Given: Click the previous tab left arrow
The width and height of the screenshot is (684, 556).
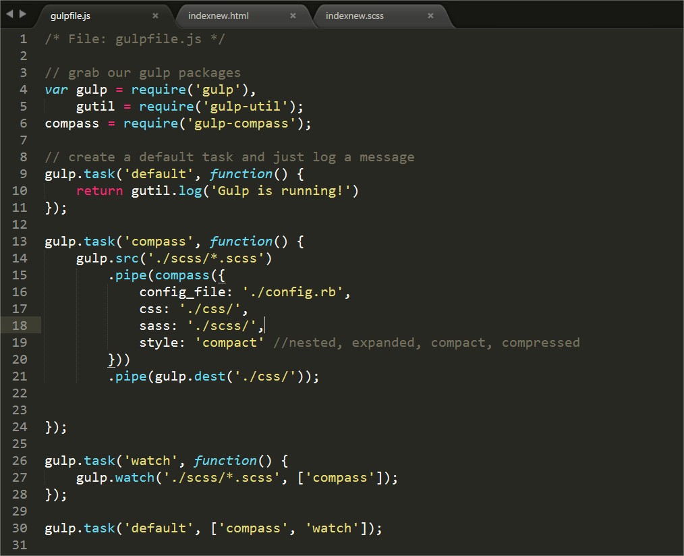Looking at the screenshot, I should pos(9,13).
